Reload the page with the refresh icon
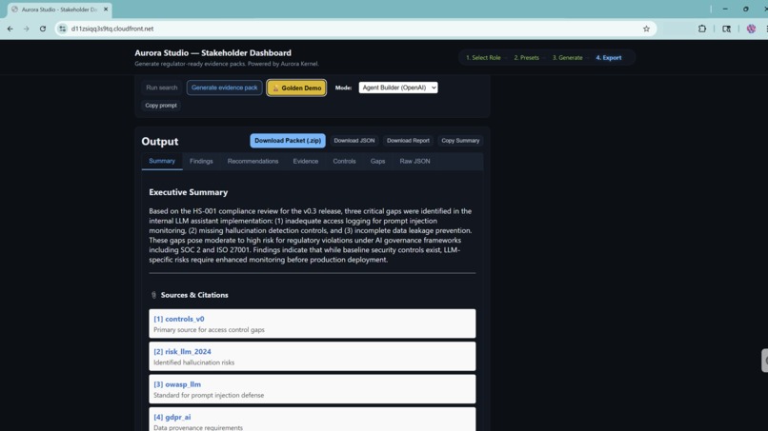 (43, 29)
